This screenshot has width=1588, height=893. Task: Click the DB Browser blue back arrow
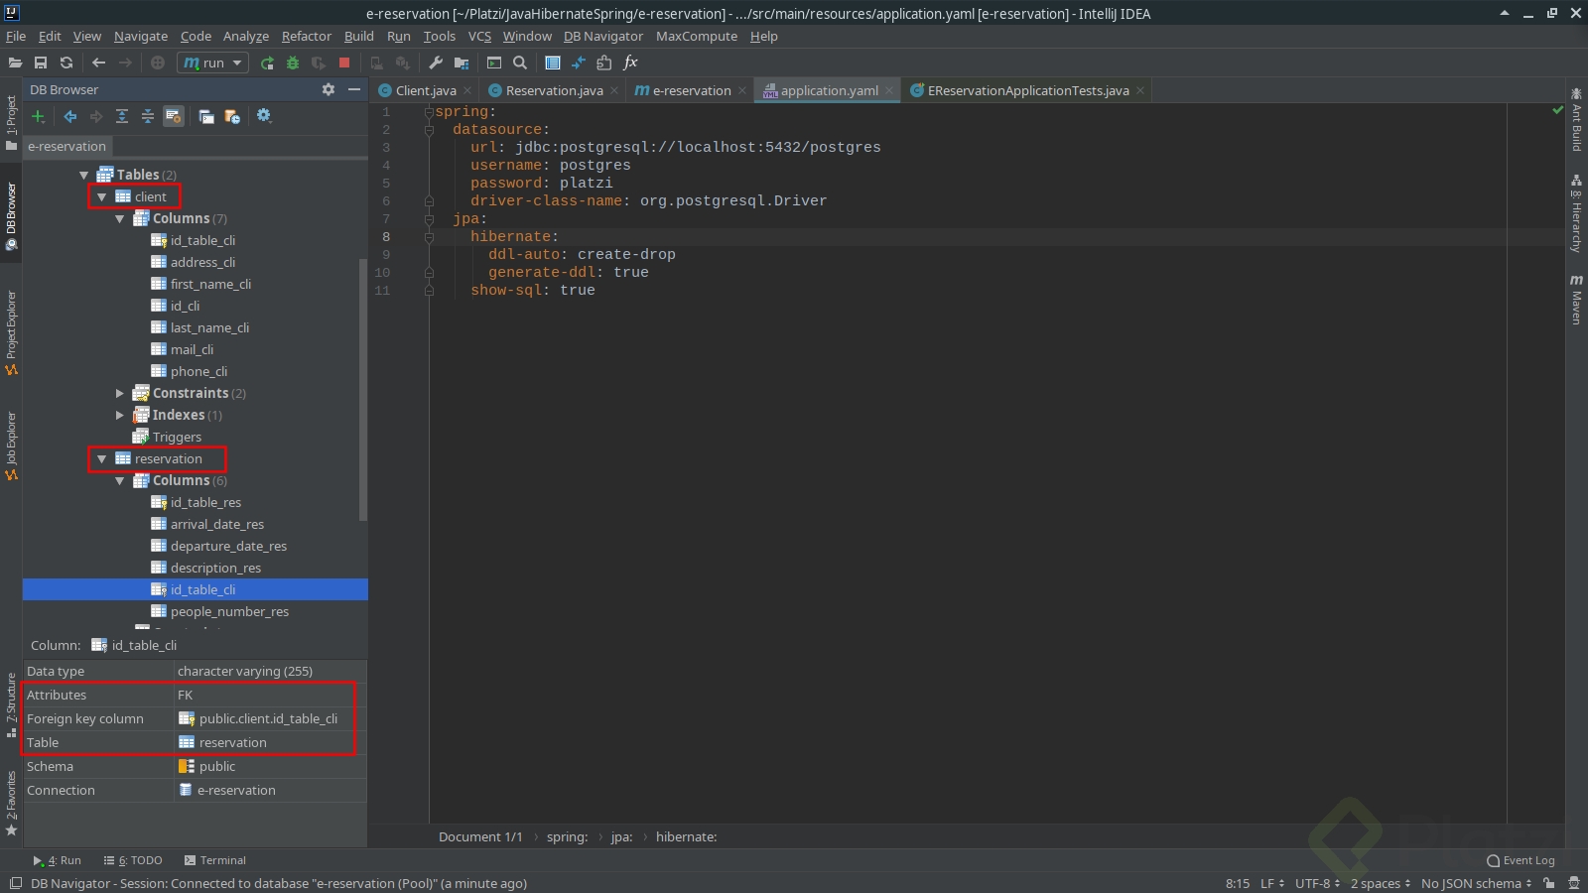point(70,116)
